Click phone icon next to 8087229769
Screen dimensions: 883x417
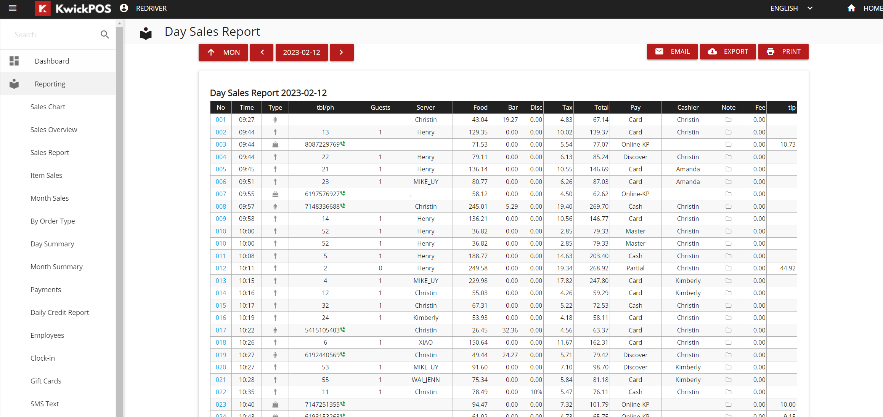pos(343,144)
